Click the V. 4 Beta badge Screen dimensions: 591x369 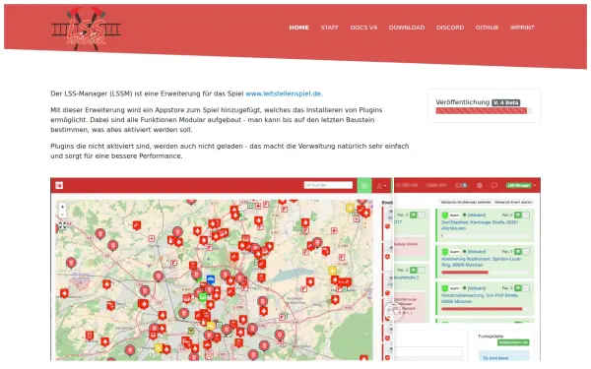click(506, 102)
